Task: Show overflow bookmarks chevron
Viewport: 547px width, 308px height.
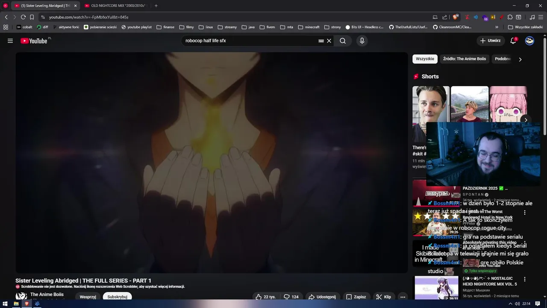Action: click(497, 27)
